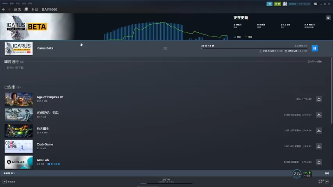
Task: Select the Aim Lab title
Action: 43,160
